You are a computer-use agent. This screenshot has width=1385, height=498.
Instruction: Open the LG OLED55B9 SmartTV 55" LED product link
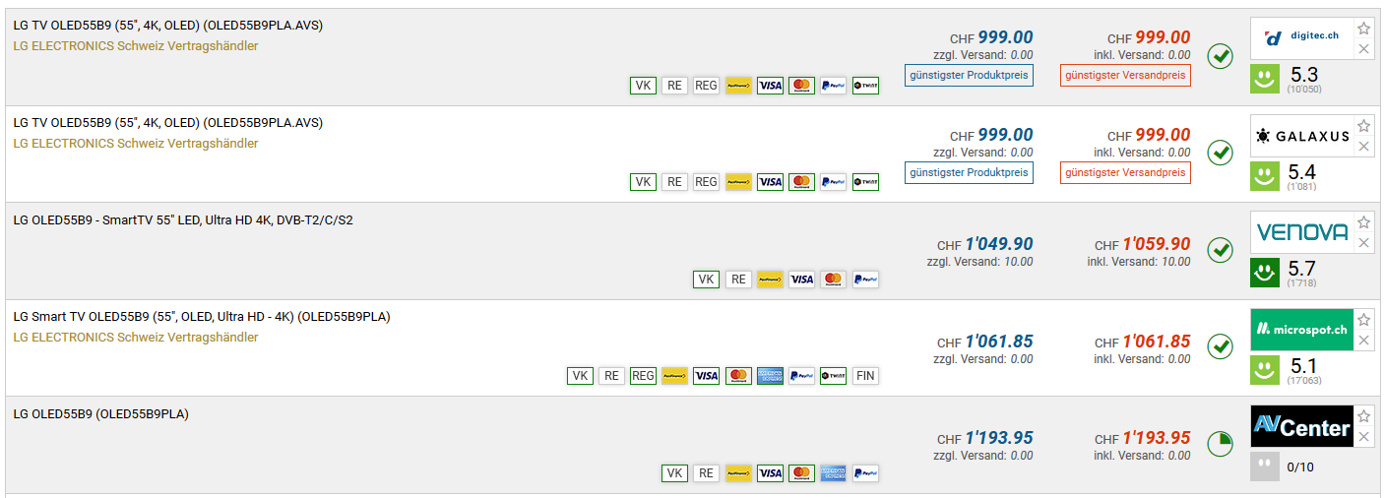183,220
